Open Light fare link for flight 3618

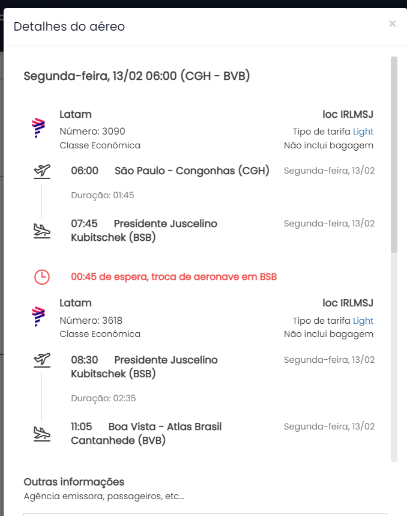pos(363,321)
